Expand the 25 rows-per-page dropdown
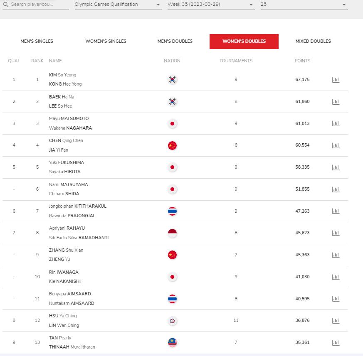Image resolution: width=363 pixels, height=356 pixels. point(304,5)
